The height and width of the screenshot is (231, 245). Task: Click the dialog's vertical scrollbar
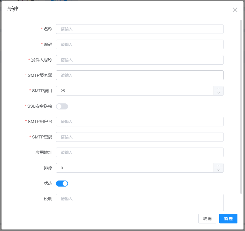point(241,106)
